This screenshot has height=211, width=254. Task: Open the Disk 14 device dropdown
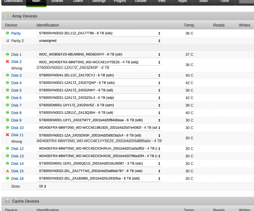pyautogui.click(x=99, y=164)
